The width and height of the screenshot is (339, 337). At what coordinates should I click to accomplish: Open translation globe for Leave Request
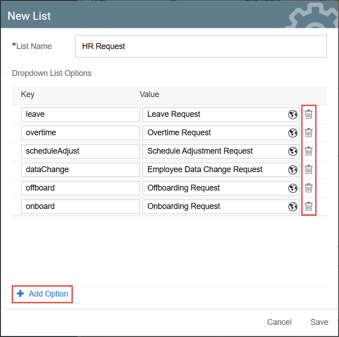click(293, 114)
